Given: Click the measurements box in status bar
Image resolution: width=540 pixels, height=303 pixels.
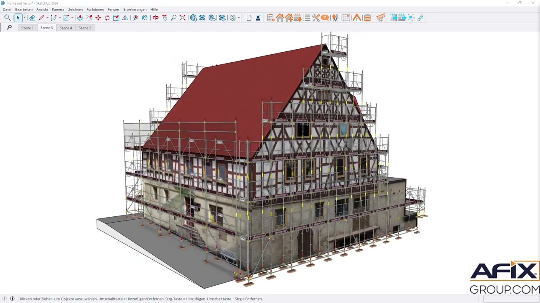Looking at the screenshot, I should (x=511, y=299).
